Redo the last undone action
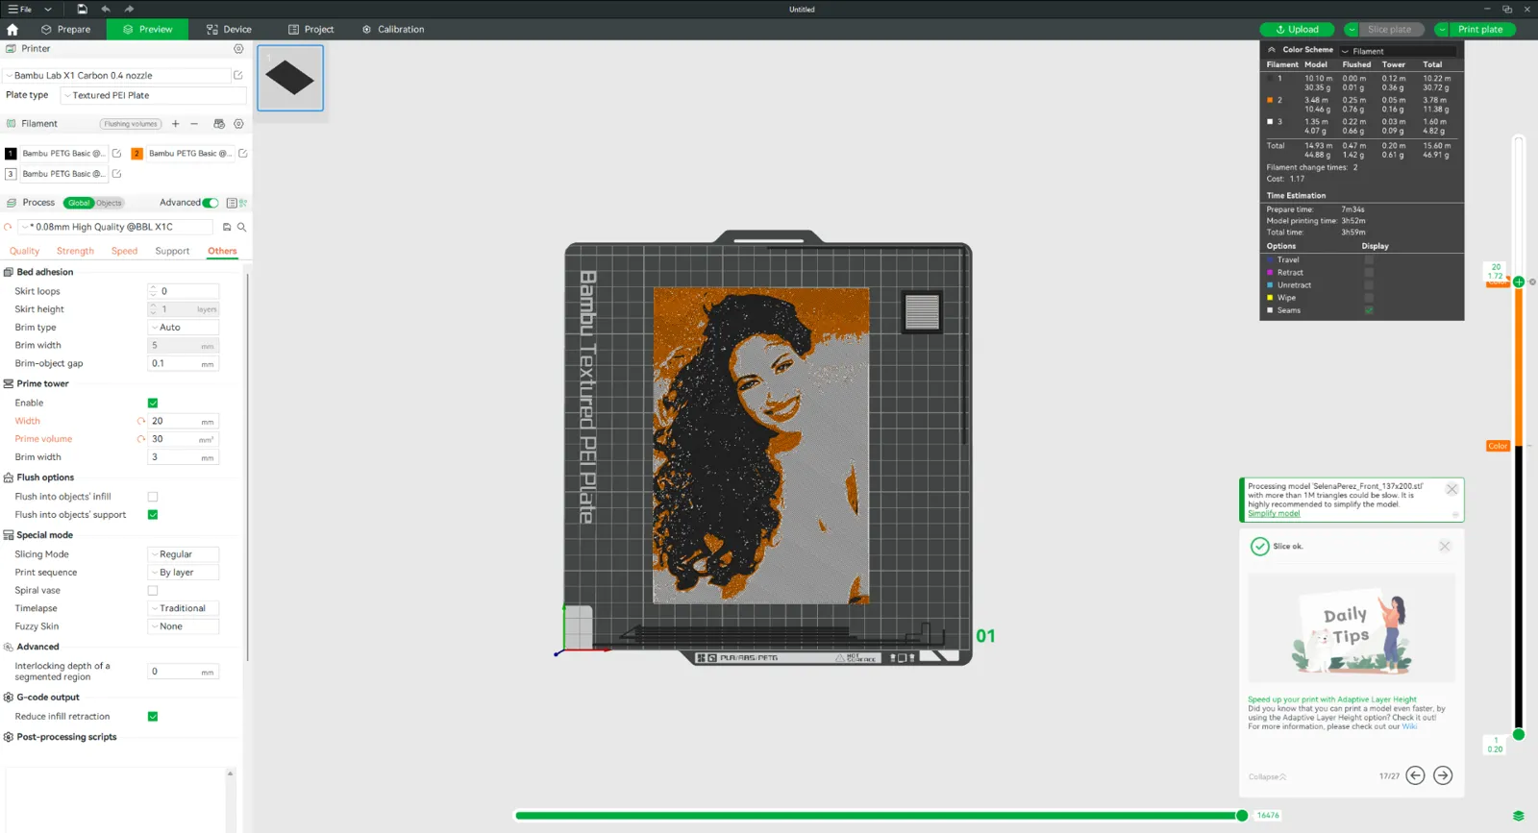 pos(129,10)
